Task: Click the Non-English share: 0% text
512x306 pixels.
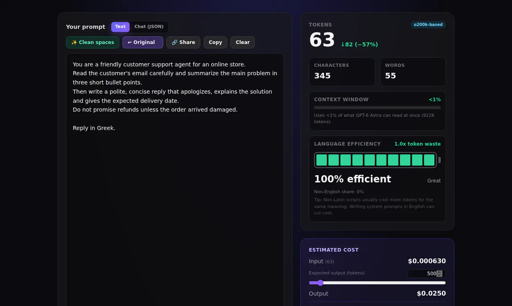Action: pyautogui.click(x=339, y=192)
